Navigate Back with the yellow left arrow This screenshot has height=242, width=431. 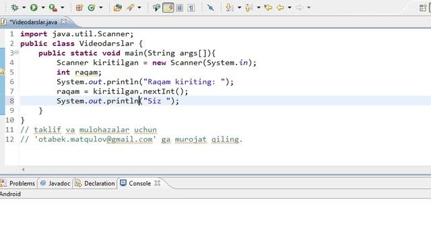(x=280, y=7)
